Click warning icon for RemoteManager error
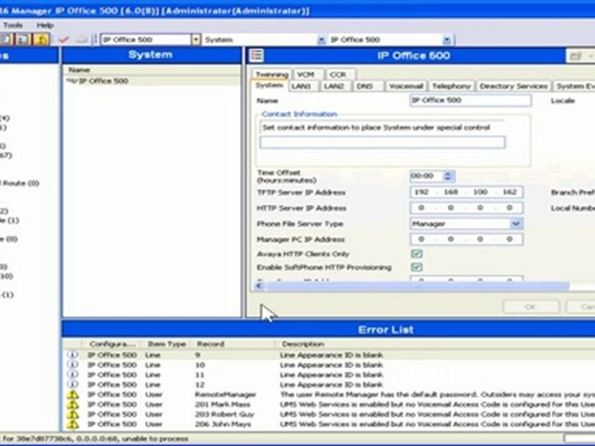595x446 pixels. pos(73,395)
